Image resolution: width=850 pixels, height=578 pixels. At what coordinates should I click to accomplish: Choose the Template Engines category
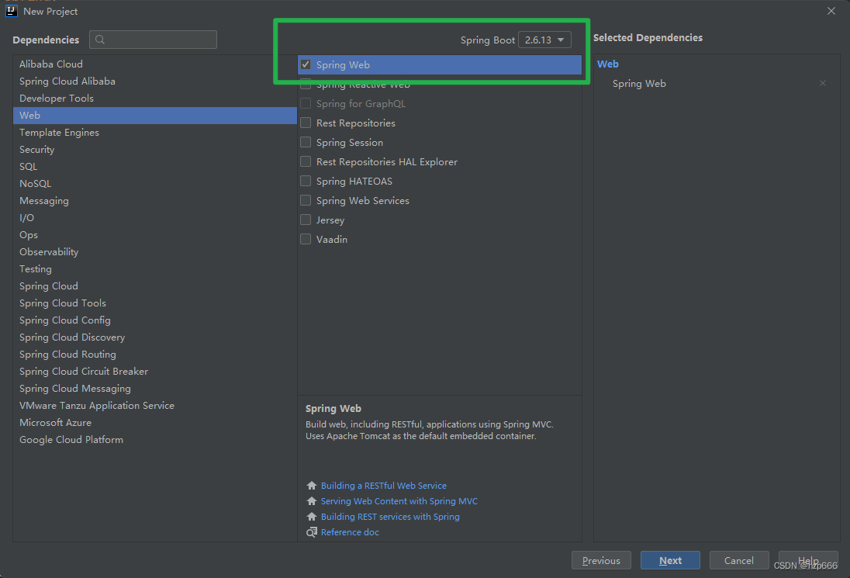click(x=155, y=133)
